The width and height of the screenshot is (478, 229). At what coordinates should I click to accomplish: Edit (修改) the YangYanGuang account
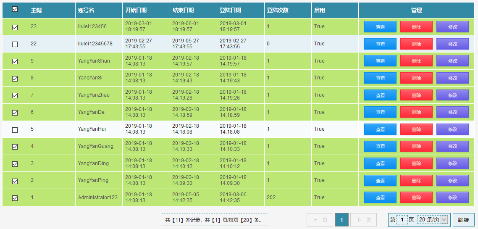point(453,146)
